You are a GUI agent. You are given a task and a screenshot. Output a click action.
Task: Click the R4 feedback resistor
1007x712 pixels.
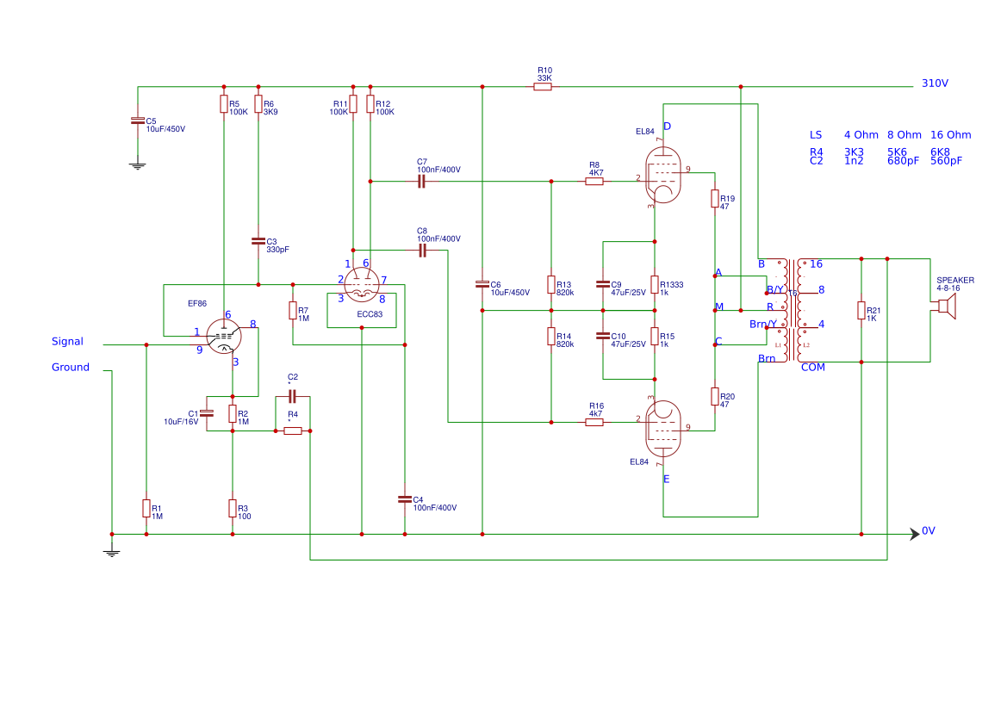coord(293,430)
